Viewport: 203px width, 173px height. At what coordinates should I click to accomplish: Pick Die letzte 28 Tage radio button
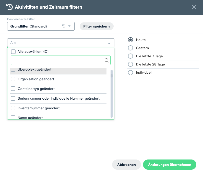coord(130,64)
